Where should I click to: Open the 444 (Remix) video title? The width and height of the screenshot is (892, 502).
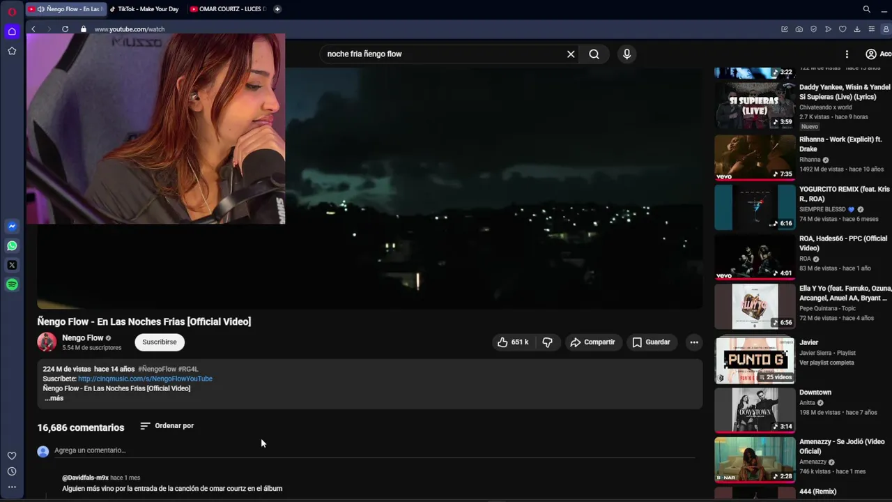[817, 492]
